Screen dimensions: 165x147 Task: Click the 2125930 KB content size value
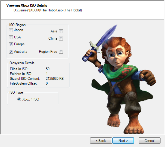55,79
